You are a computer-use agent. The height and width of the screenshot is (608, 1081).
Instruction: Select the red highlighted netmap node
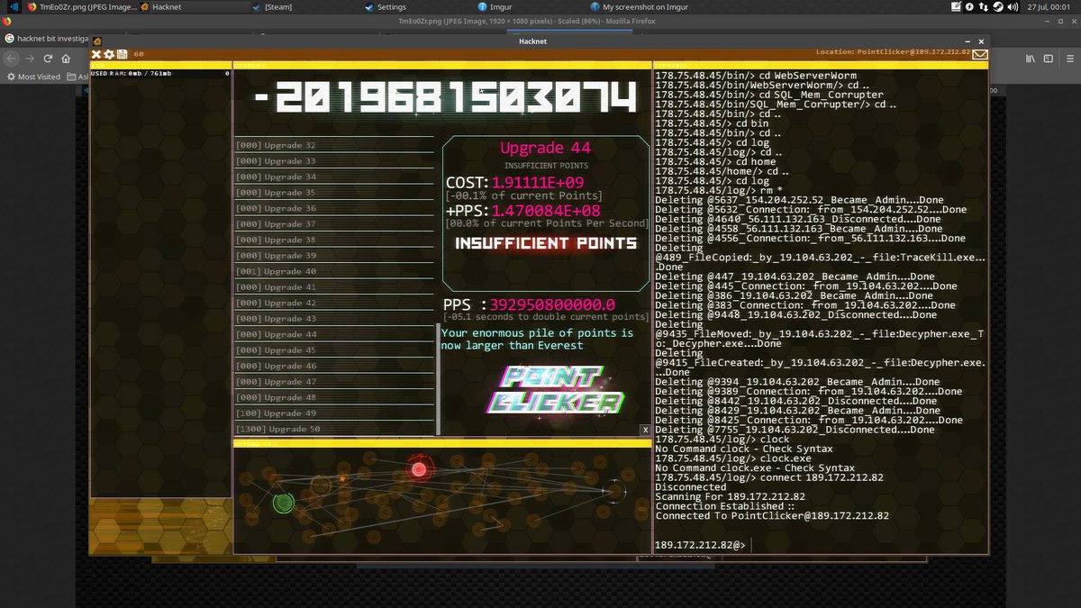(418, 469)
